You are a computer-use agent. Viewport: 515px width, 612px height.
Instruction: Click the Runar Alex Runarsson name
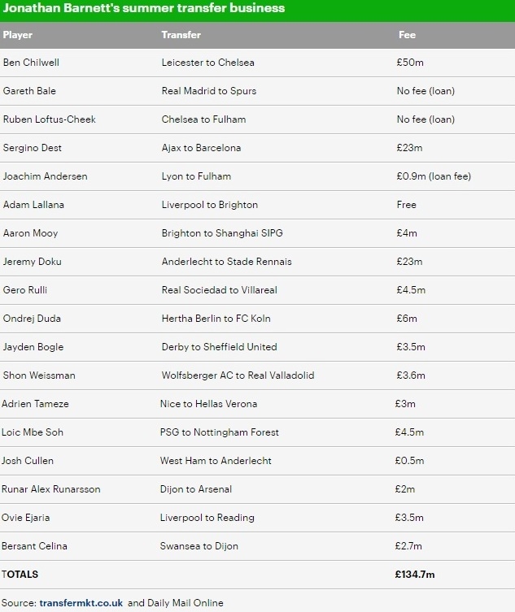pos(51,489)
